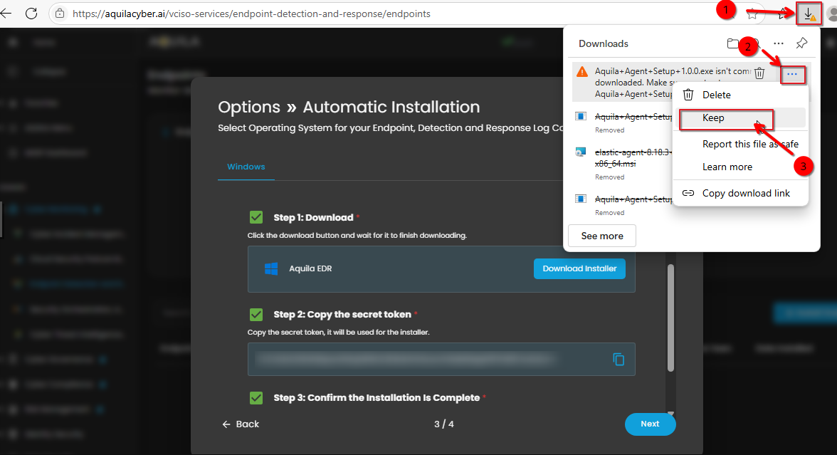837x455 pixels.
Task: Select Copy download link menu item
Action: point(745,193)
